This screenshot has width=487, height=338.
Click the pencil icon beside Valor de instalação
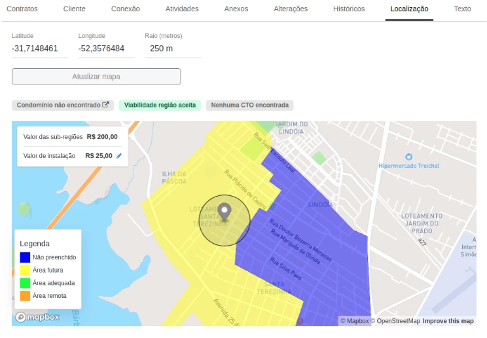tap(119, 156)
